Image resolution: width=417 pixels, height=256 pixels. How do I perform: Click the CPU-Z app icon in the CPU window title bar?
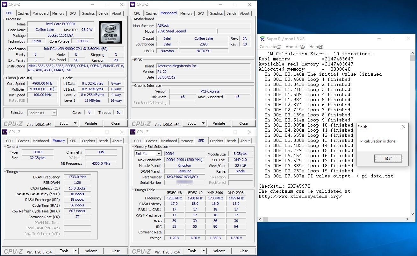point(4,4)
